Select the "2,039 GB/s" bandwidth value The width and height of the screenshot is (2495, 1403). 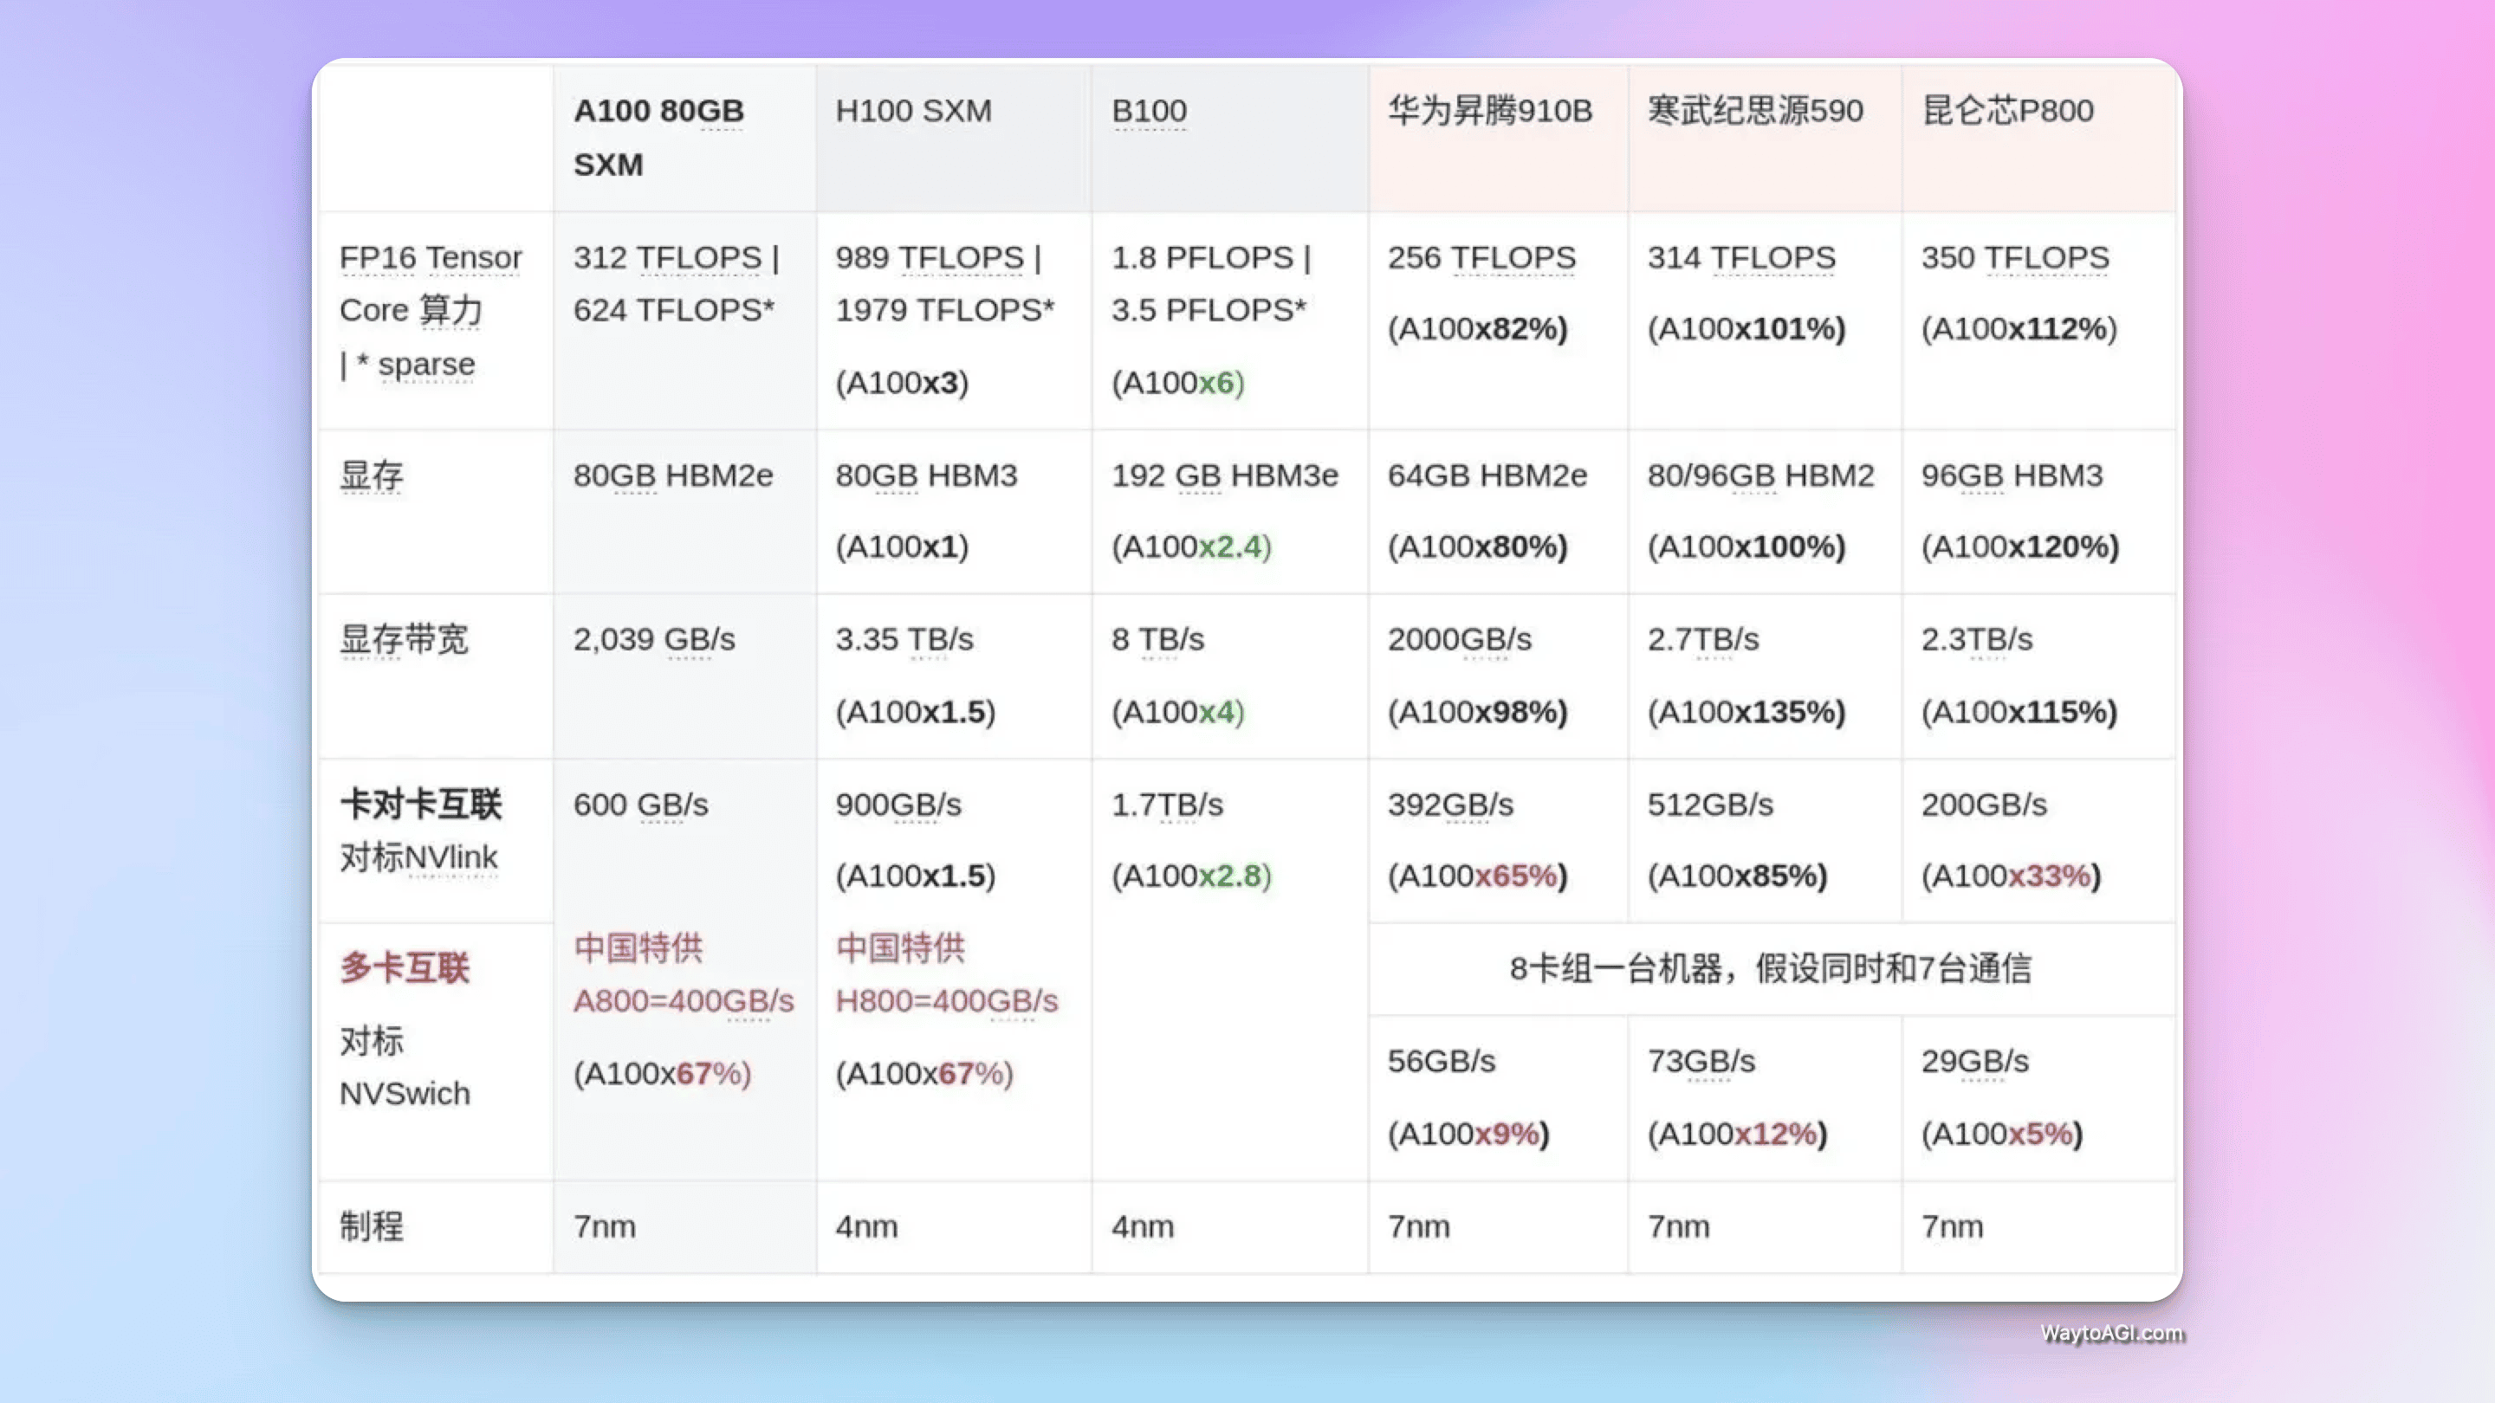click(x=654, y=639)
